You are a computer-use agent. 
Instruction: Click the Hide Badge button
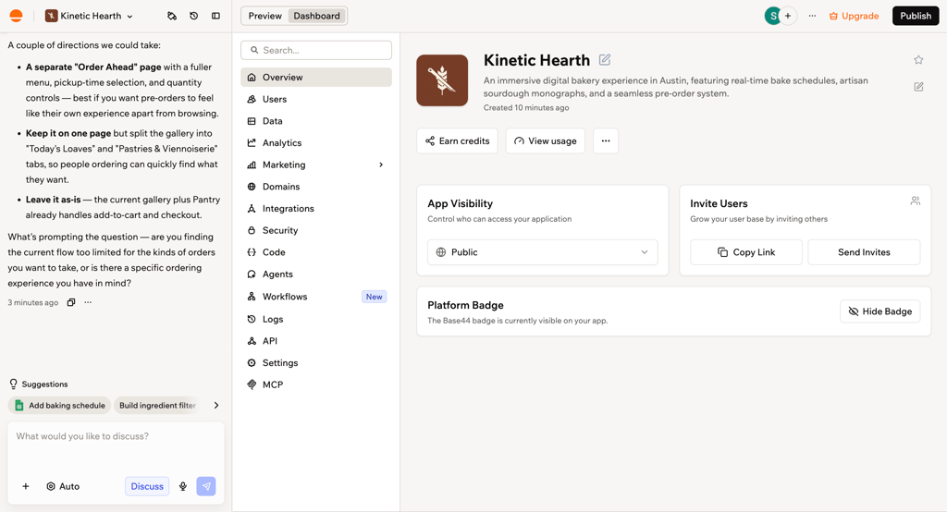pos(880,311)
